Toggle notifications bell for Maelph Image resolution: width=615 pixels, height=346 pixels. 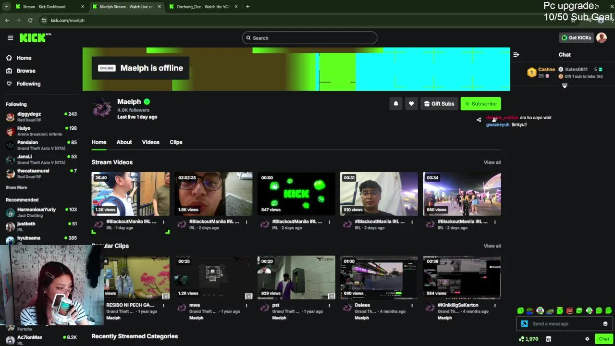click(x=396, y=104)
